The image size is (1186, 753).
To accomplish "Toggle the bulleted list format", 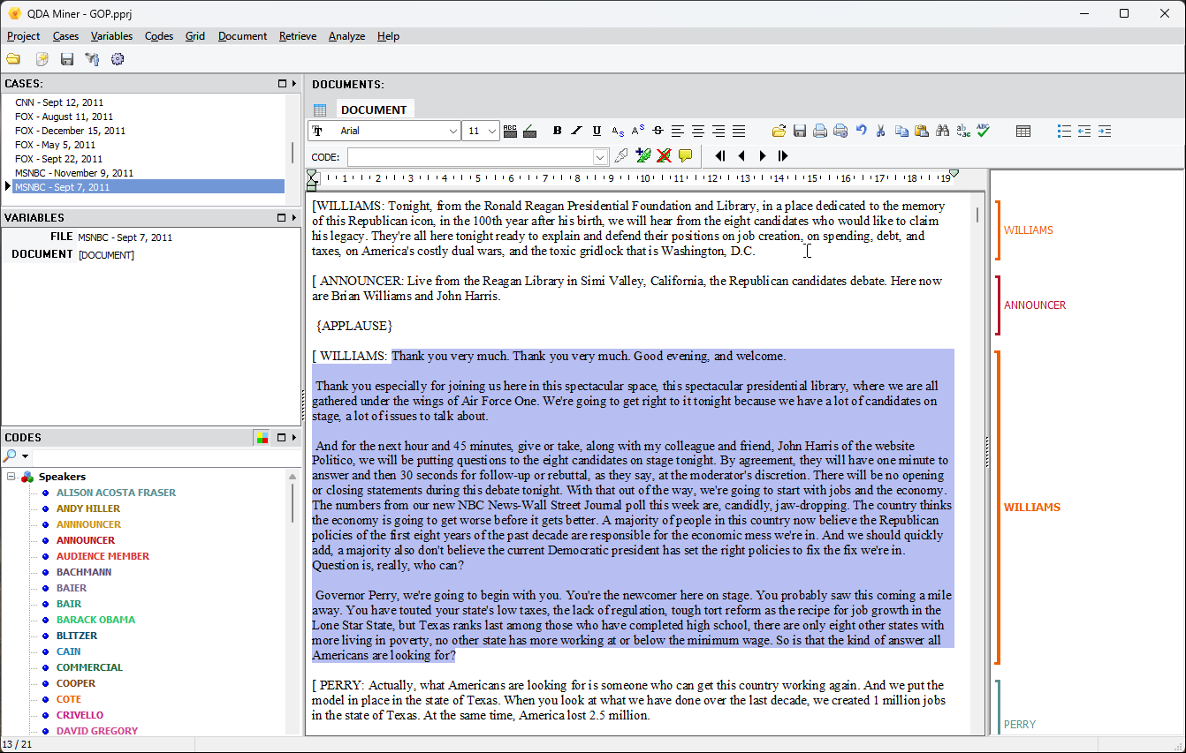I will coord(1064,131).
